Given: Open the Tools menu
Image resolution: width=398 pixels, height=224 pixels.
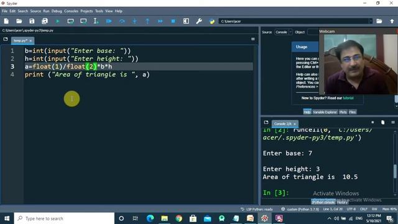Looking at the screenshot, I should point(99,11).
